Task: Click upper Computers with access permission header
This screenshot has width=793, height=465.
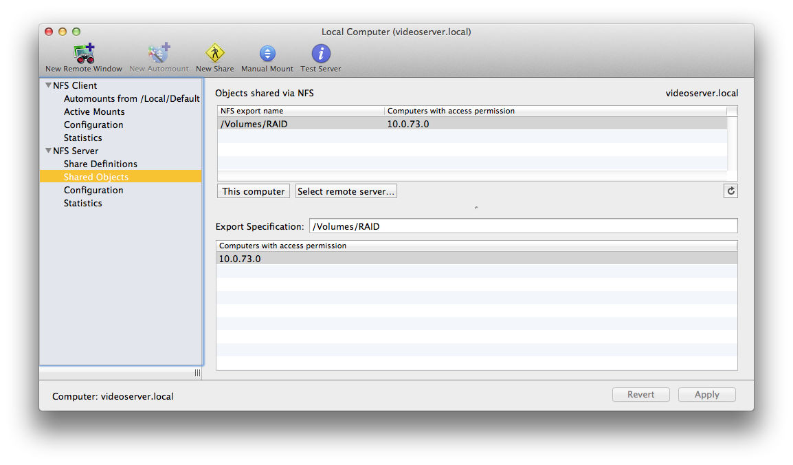Action: [555, 111]
